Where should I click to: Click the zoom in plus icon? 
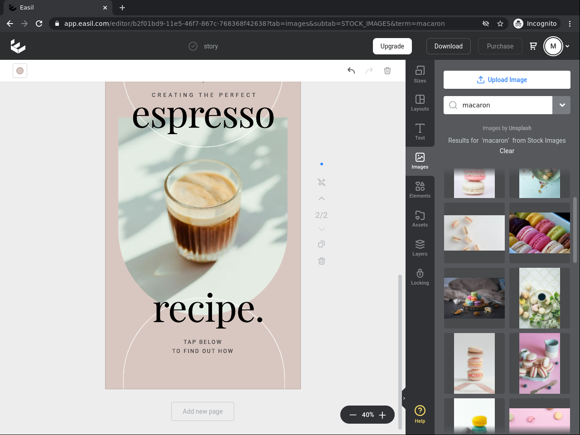click(382, 415)
